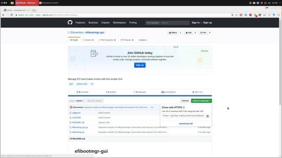Screen dimensions: 282x158
Task: Open the file manager folder icon in taskbar
Action: [12, 3]
